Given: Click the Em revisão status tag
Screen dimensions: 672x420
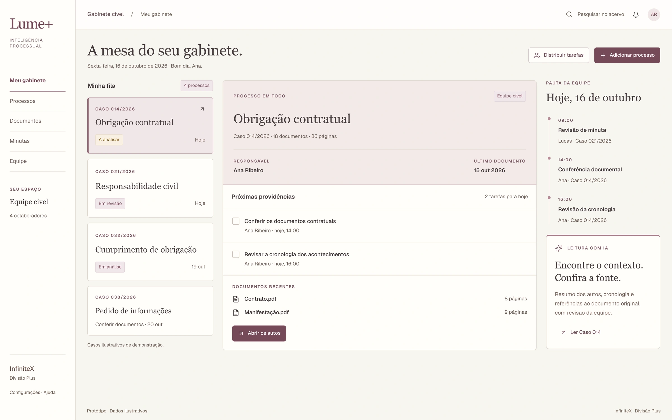Looking at the screenshot, I should click(110, 204).
